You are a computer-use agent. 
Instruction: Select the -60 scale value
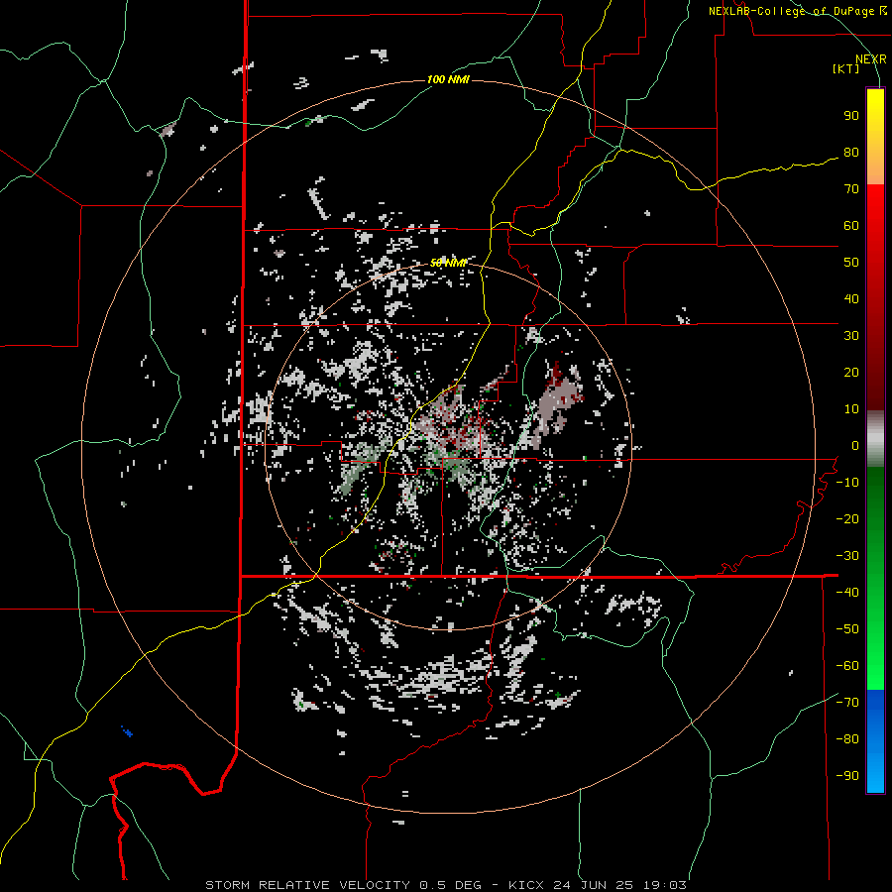[x=847, y=666]
